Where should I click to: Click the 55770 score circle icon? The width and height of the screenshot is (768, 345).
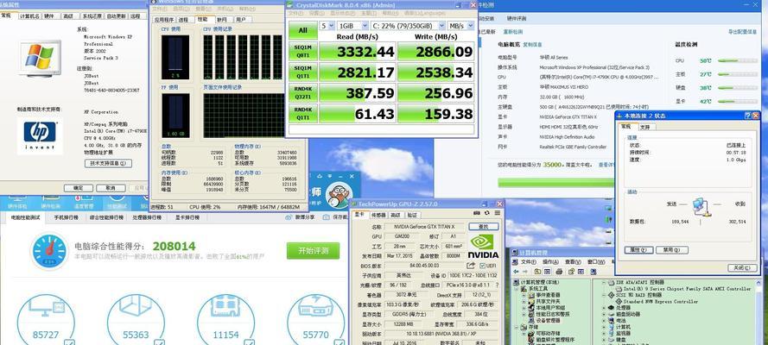315,322
